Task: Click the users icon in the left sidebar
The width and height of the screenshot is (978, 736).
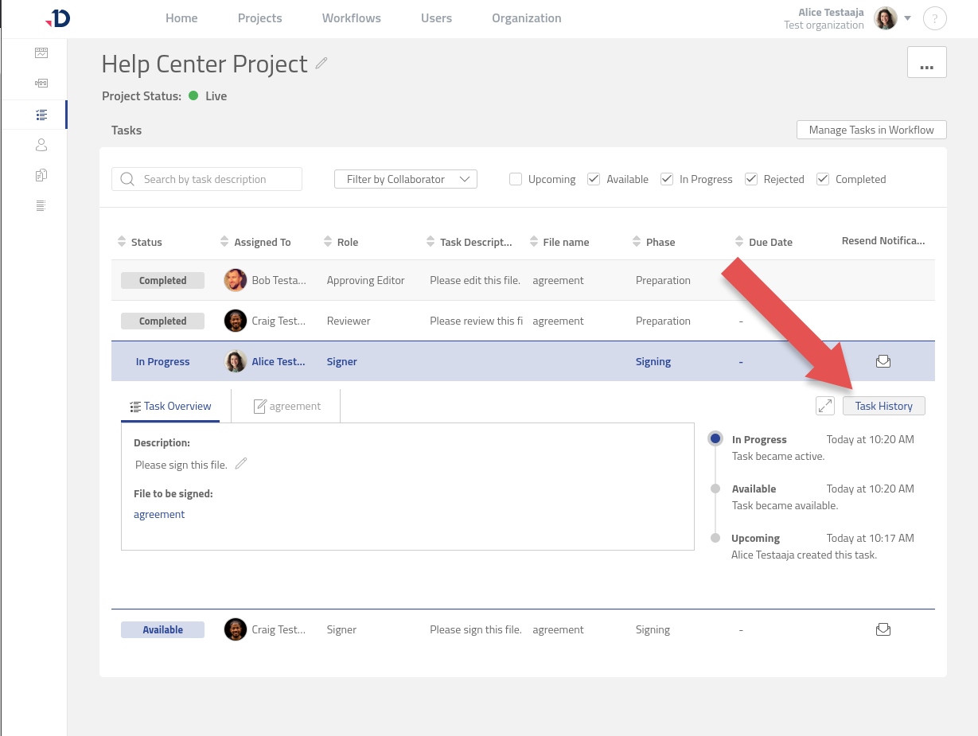Action: (41, 145)
